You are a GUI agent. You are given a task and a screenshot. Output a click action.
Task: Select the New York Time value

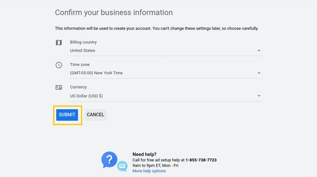click(x=96, y=73)
